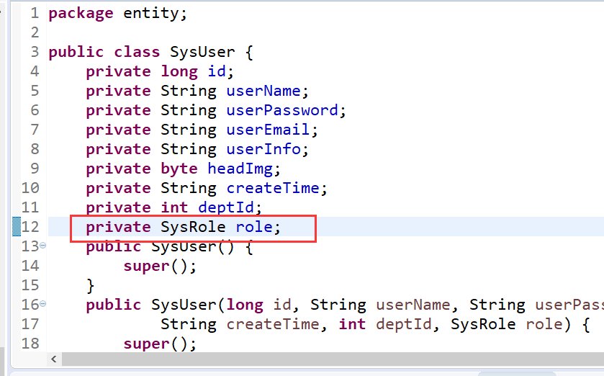Click the horizontal scrollbar left arrow
The width and height of the screenshot is (604, 376).
(54, 359)
